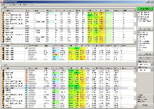Open the Filter Players dropdown
This screenshot has width=154, height=109.
coord(152,70)
